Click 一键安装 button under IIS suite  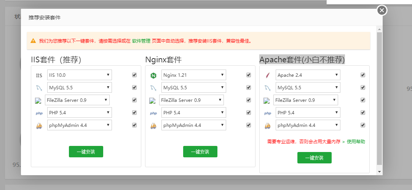[86, 152]
